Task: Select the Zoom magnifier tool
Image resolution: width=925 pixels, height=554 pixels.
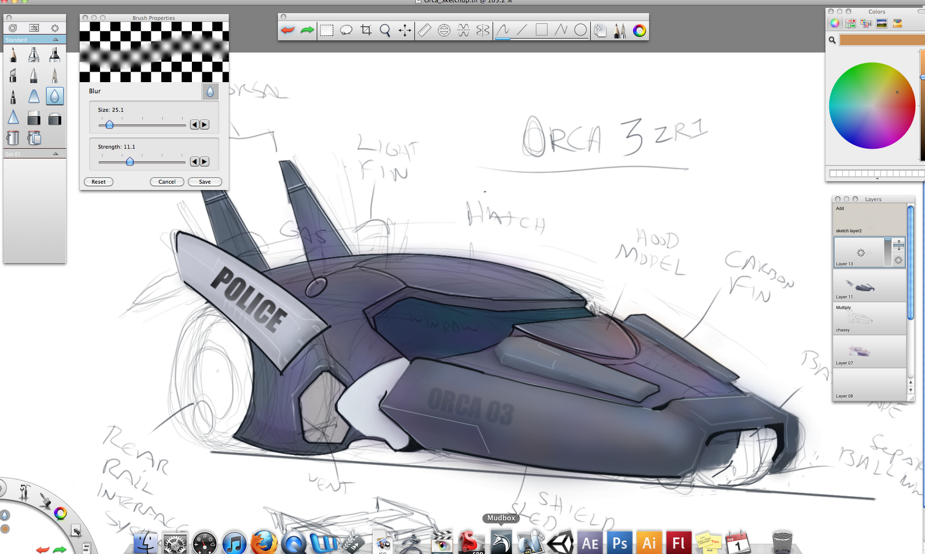Action: tap(386, 30)
